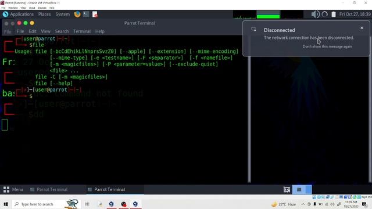Open the Windows taskbar clock showing 11:39 AM
The height and width of the screenshot is (209, 372).
click(350, 204)
